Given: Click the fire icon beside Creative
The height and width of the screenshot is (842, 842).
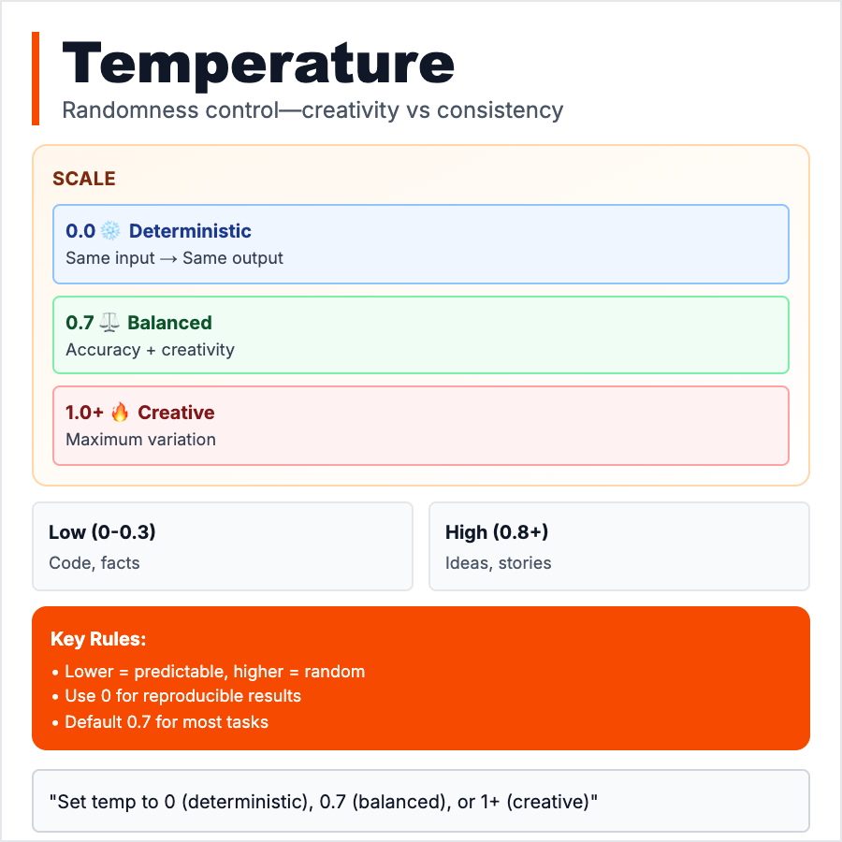Looking at the screenshot, I should pyautogui.click(x=118, y=413).
